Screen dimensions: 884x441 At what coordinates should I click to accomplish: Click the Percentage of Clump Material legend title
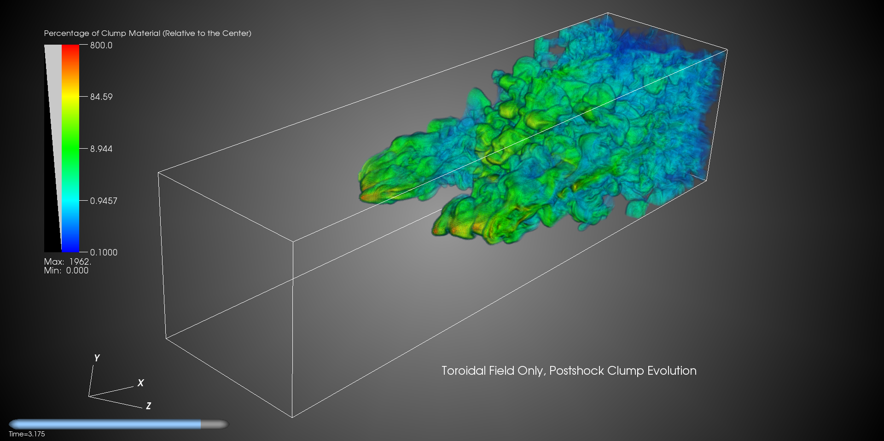147,33
